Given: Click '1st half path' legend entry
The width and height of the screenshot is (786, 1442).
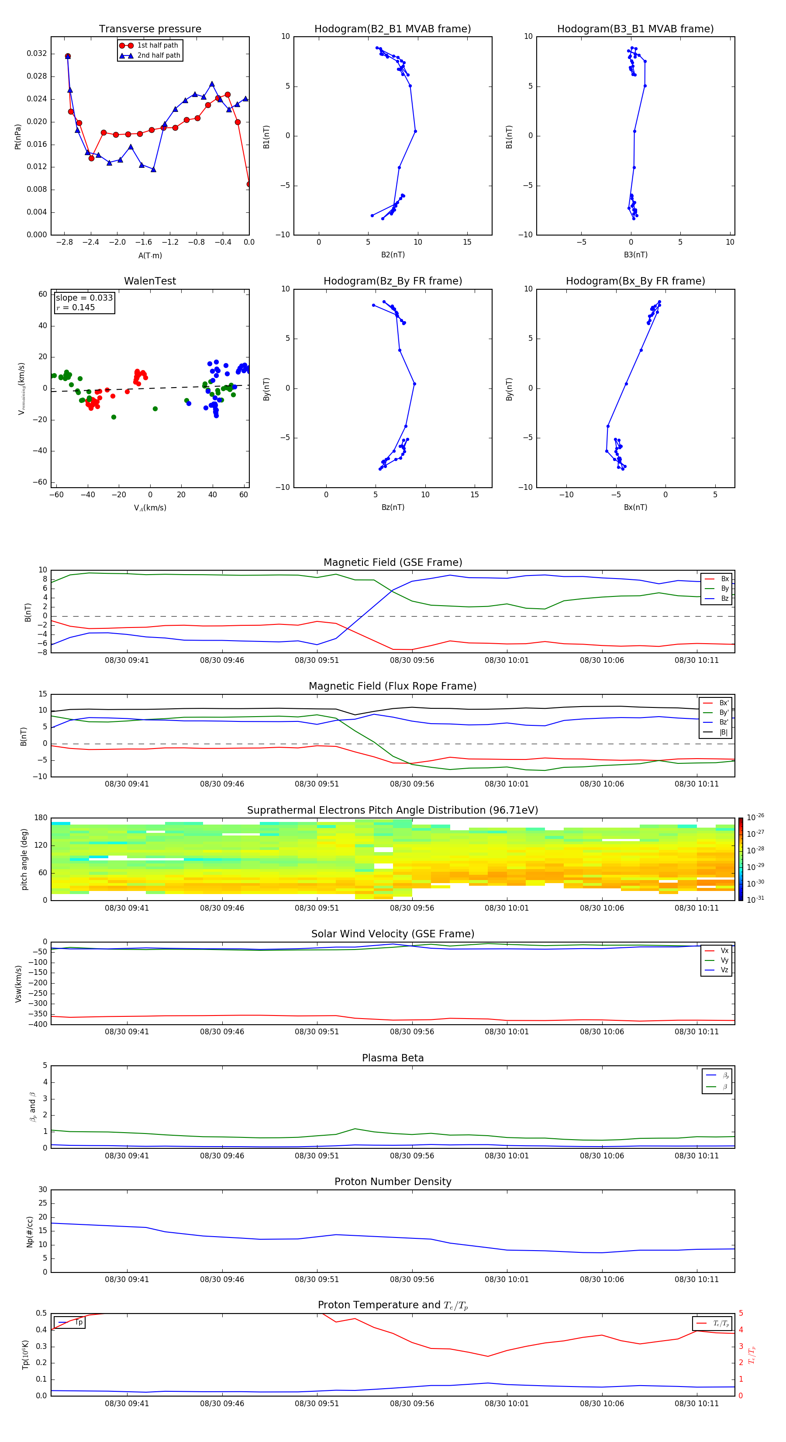Looking at the screenshot, I should tap(149, 45).
